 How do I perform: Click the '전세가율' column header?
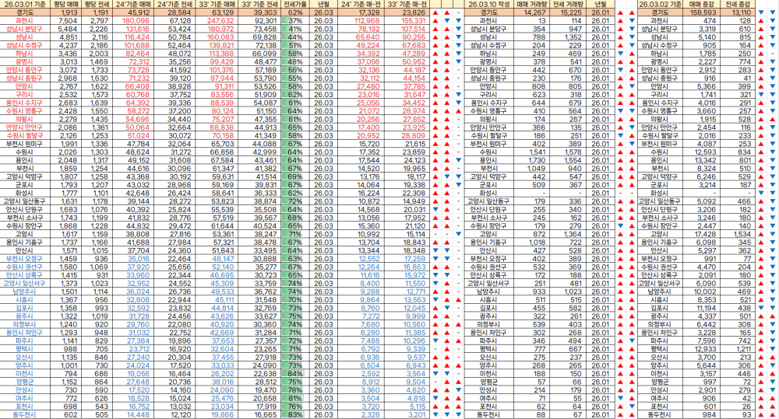tap(294, 4)
